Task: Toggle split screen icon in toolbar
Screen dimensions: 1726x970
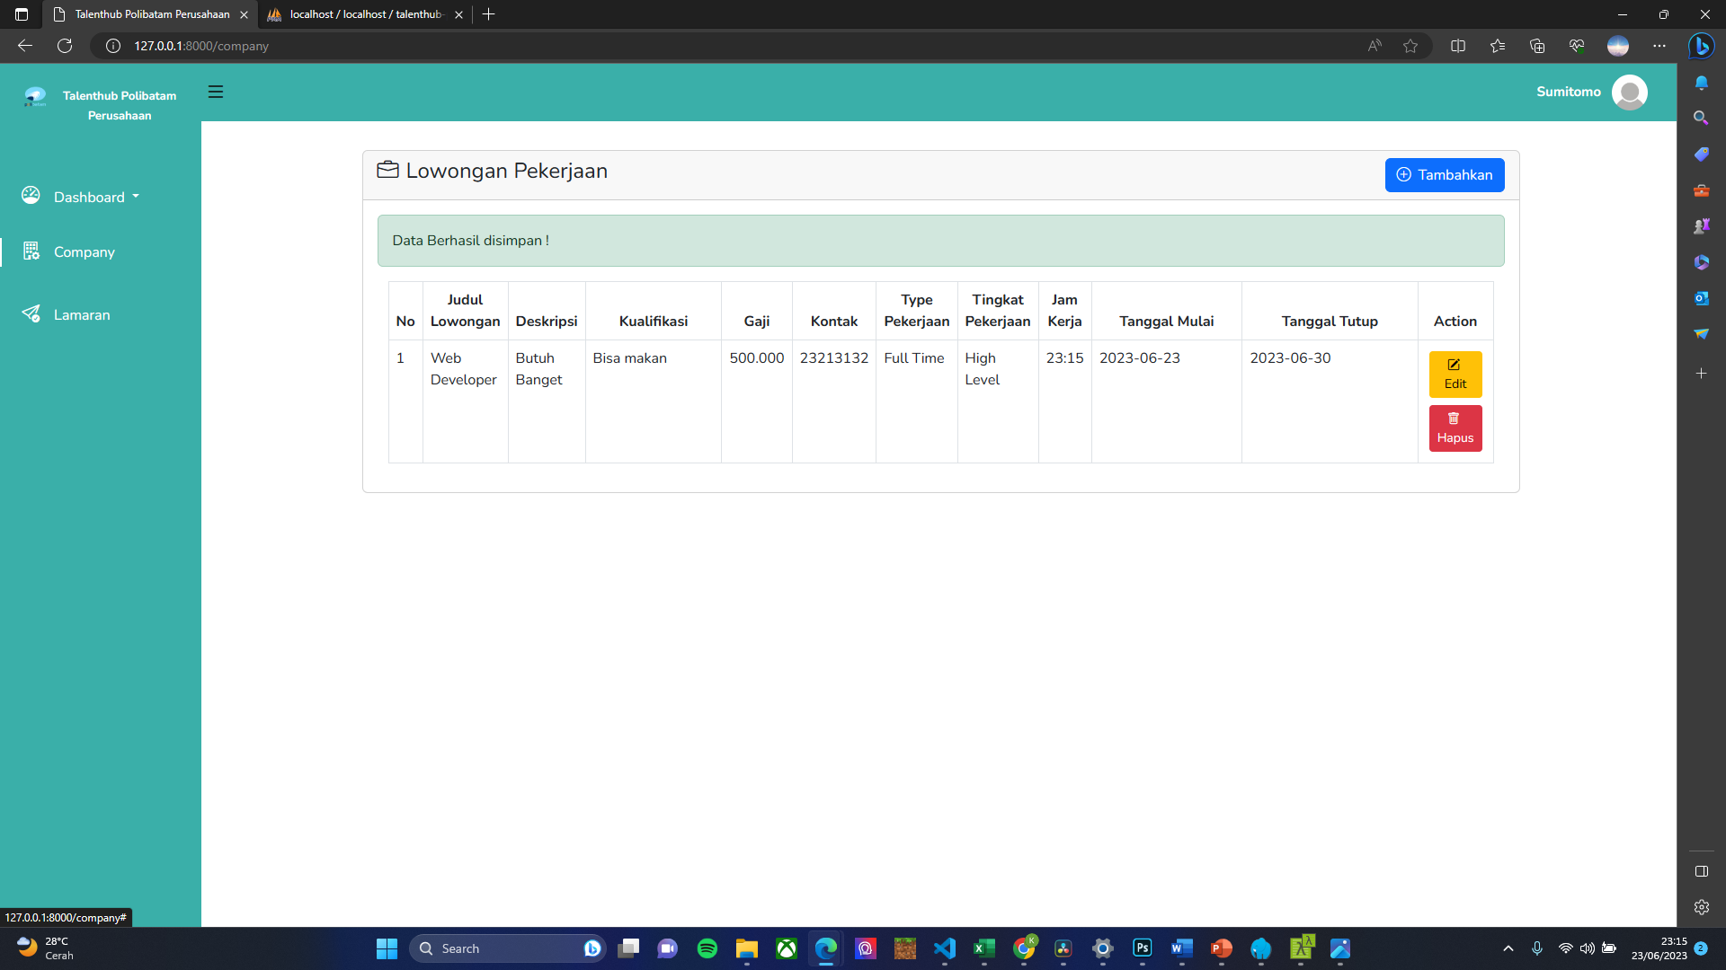Action: coord(1458,46)
